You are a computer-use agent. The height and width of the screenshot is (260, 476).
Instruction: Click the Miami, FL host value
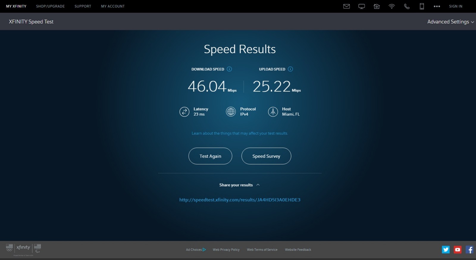coord(291,114)
